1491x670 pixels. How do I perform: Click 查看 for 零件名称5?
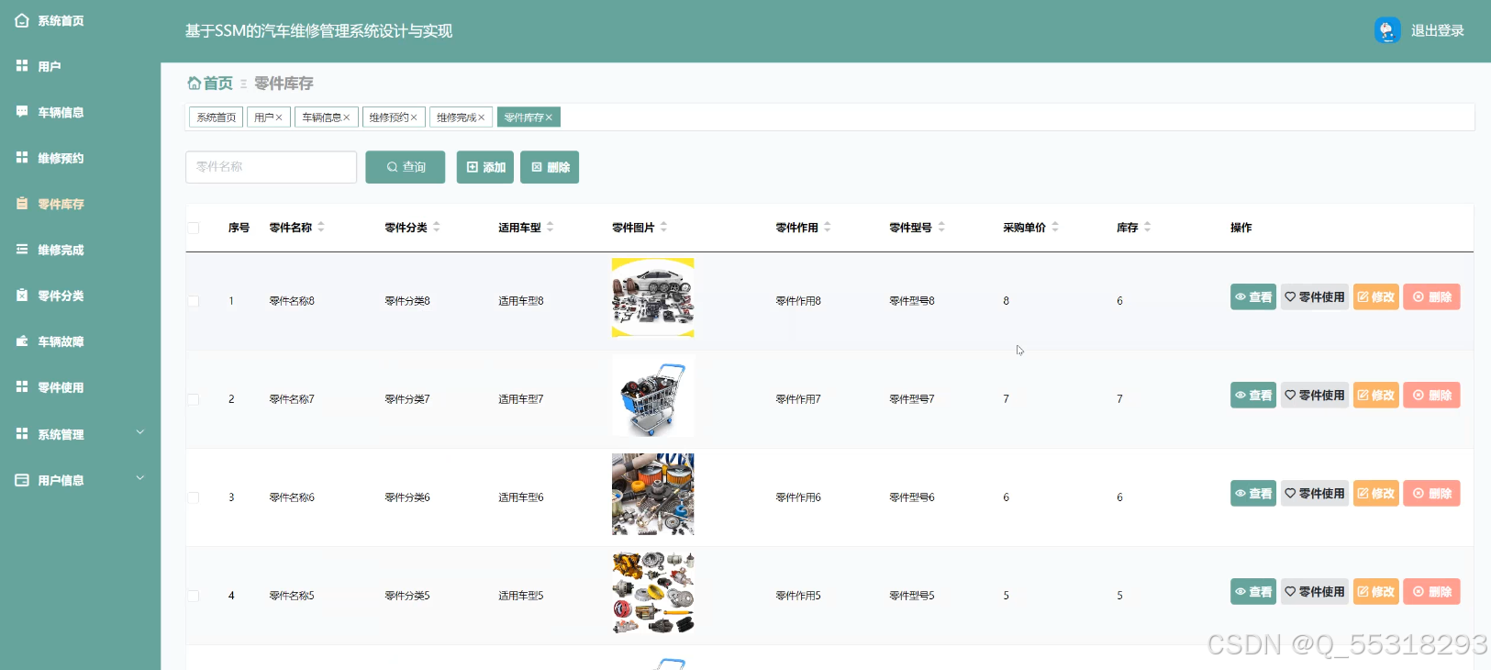[1253, 592]
